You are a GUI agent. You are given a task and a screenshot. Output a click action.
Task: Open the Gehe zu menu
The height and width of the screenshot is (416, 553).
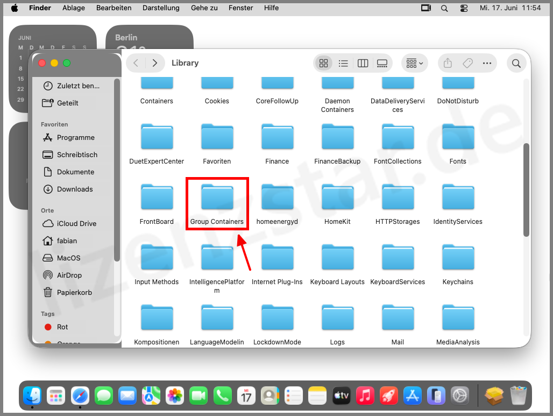point(204,8)
